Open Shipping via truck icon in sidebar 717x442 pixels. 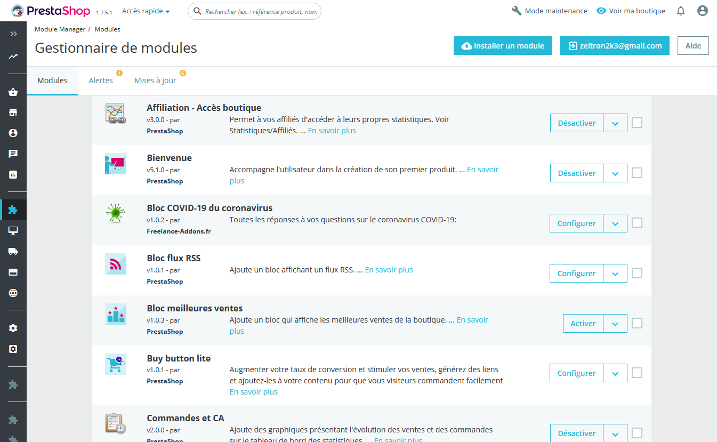click(x=13, y=251)
